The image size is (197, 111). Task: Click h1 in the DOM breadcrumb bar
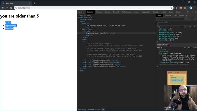103,110
